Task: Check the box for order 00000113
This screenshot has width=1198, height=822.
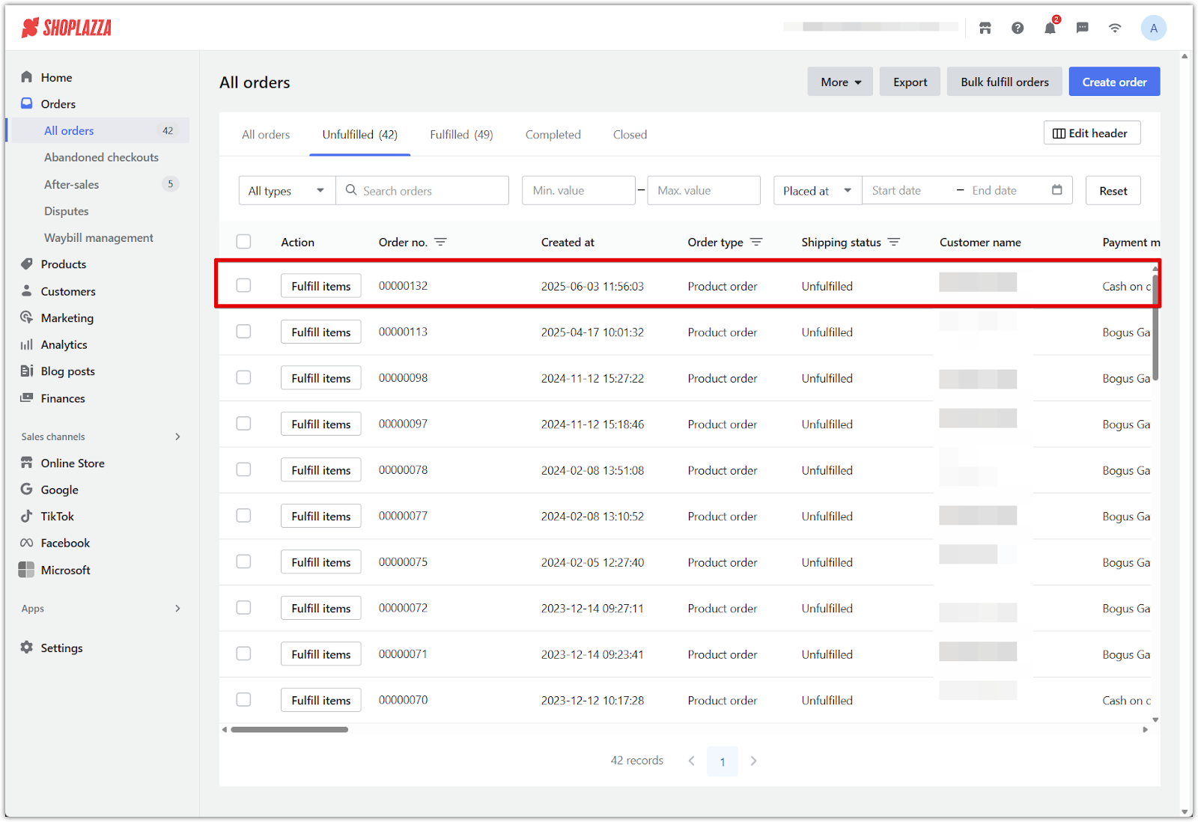Action: [x=243, y=331]
